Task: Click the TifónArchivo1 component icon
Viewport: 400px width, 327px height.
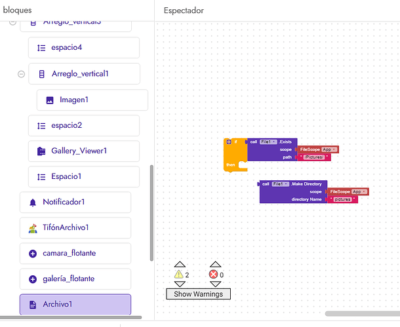Action: (x=33, y=228)
